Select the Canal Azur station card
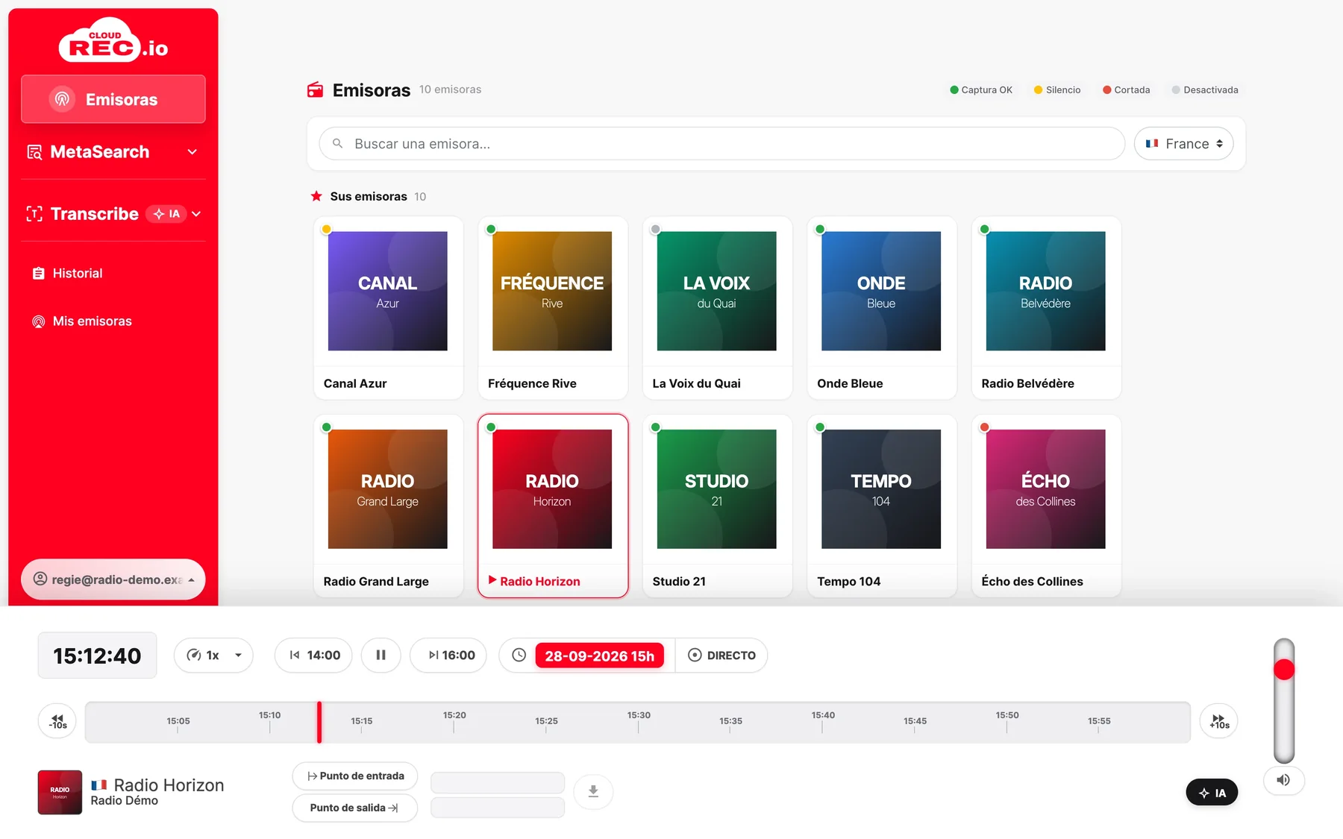 (x=388, y=308)
